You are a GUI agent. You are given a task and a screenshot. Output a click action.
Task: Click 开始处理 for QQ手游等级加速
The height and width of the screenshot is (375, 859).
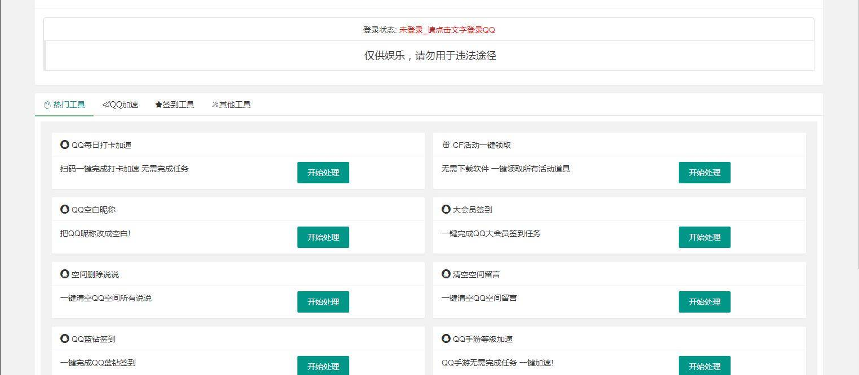tap(704, 365)
